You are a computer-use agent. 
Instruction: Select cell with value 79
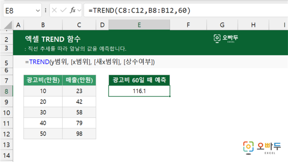tap(79, 123)
